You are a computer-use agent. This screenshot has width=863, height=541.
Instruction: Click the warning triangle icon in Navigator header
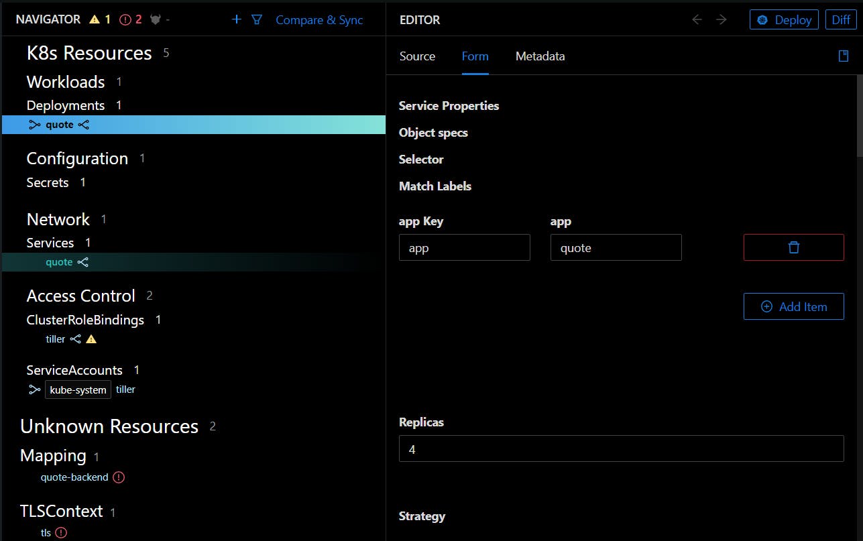click(x=95, y=19)
